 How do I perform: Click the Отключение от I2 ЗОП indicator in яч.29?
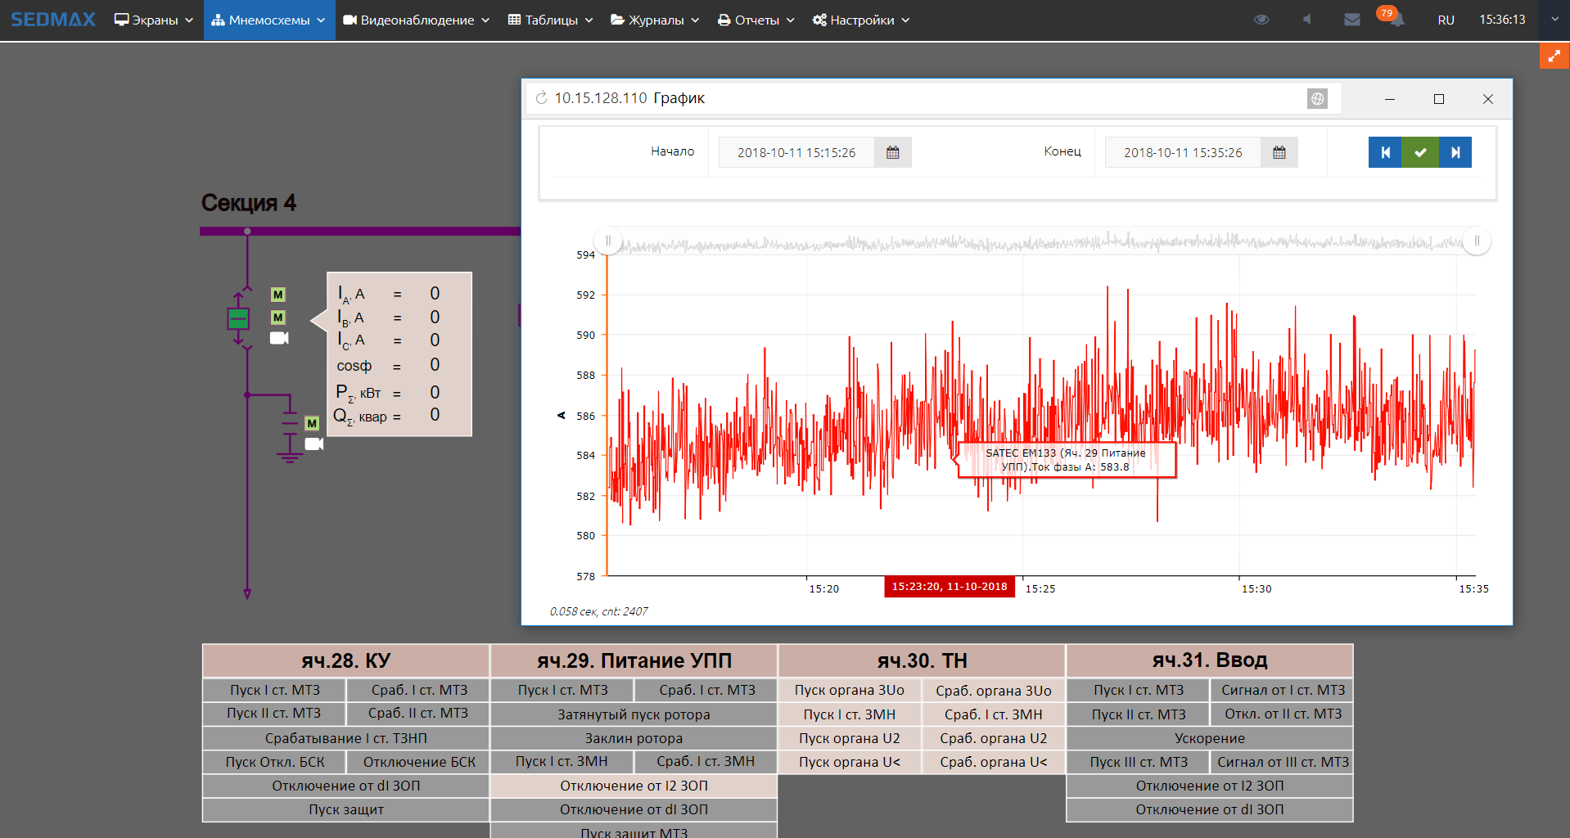[x=634, y=786]
